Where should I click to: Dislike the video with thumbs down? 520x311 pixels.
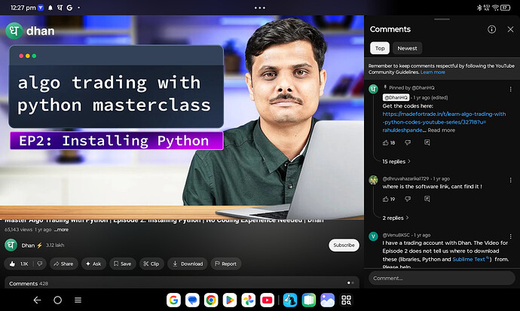[x=39, y=264]
